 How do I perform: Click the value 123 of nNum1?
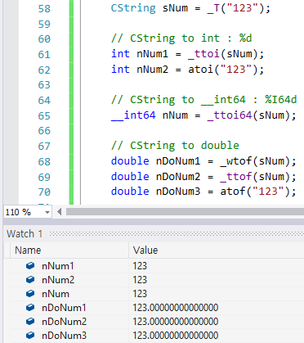pos(140,266)
